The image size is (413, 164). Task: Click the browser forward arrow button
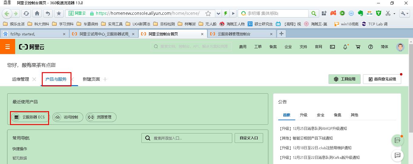(x=16, y=14)
